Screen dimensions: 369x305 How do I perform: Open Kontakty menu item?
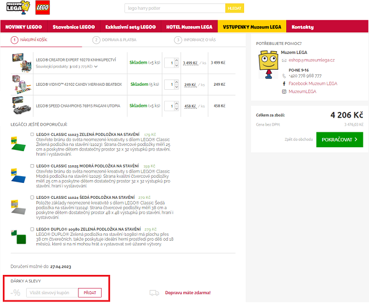303,27
